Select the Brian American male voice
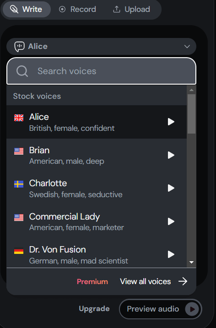 coord(97,155)
